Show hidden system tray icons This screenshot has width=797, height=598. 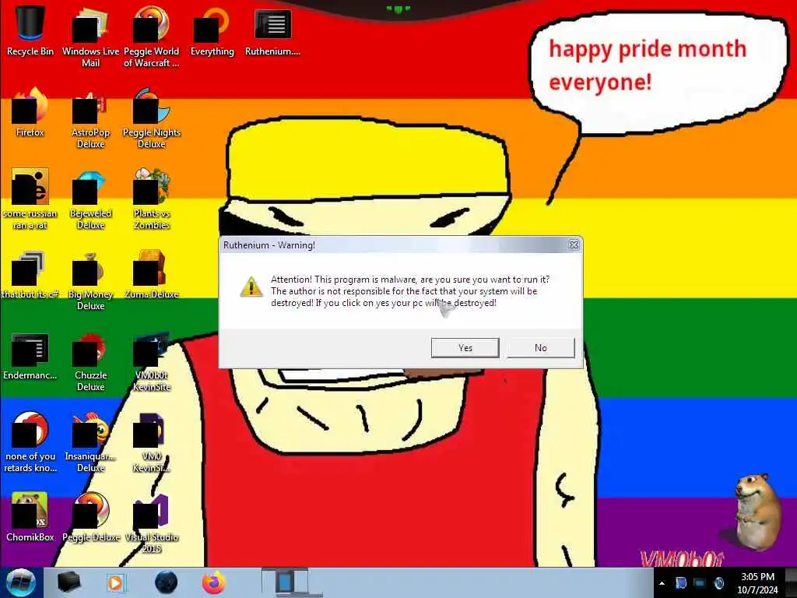pos(662,583)
